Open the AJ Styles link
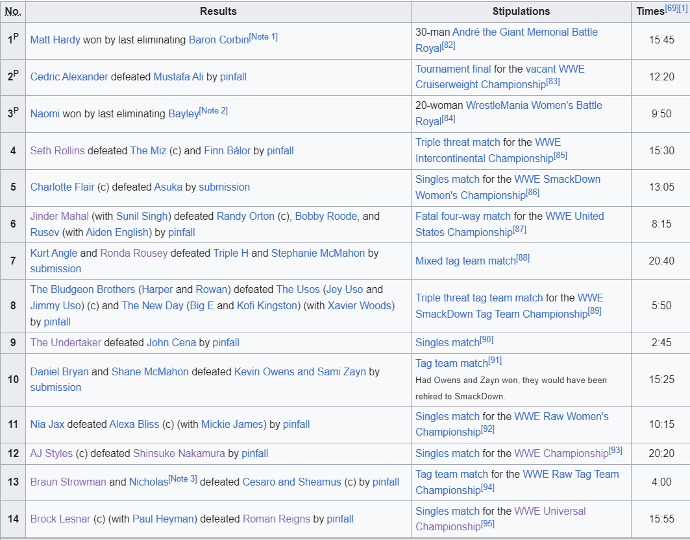The height and width of the screenshot is (540, 690). (x=51, y=454)
